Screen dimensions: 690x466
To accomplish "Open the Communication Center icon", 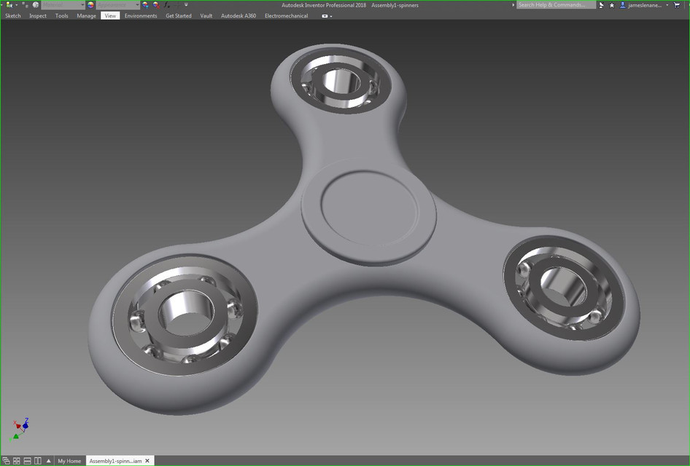I will click(602, 5).
